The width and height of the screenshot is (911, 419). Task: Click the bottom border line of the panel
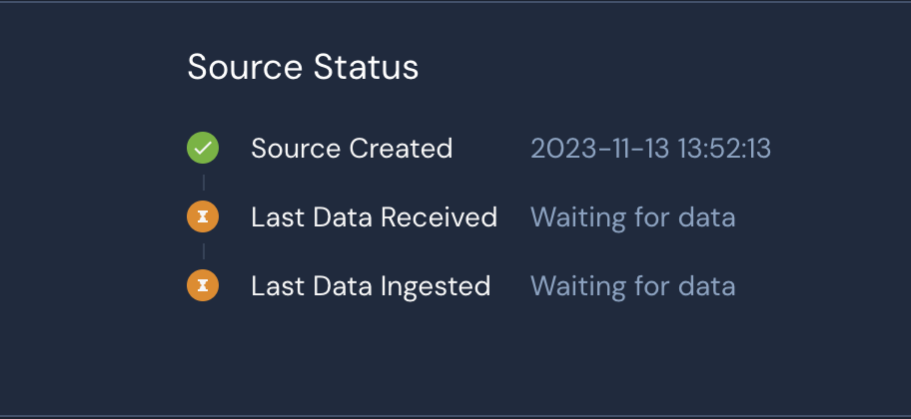[x=455, y=415]
